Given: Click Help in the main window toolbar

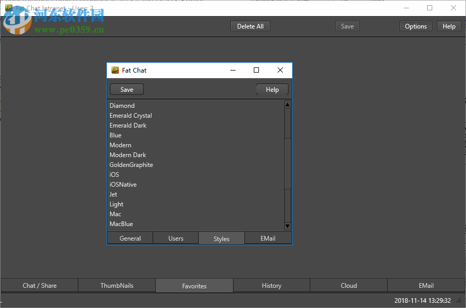Looking at the screenshot, I should 449,26.
